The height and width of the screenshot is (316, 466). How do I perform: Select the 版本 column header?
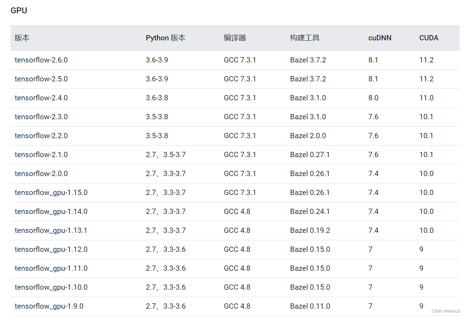coord(22,38)
